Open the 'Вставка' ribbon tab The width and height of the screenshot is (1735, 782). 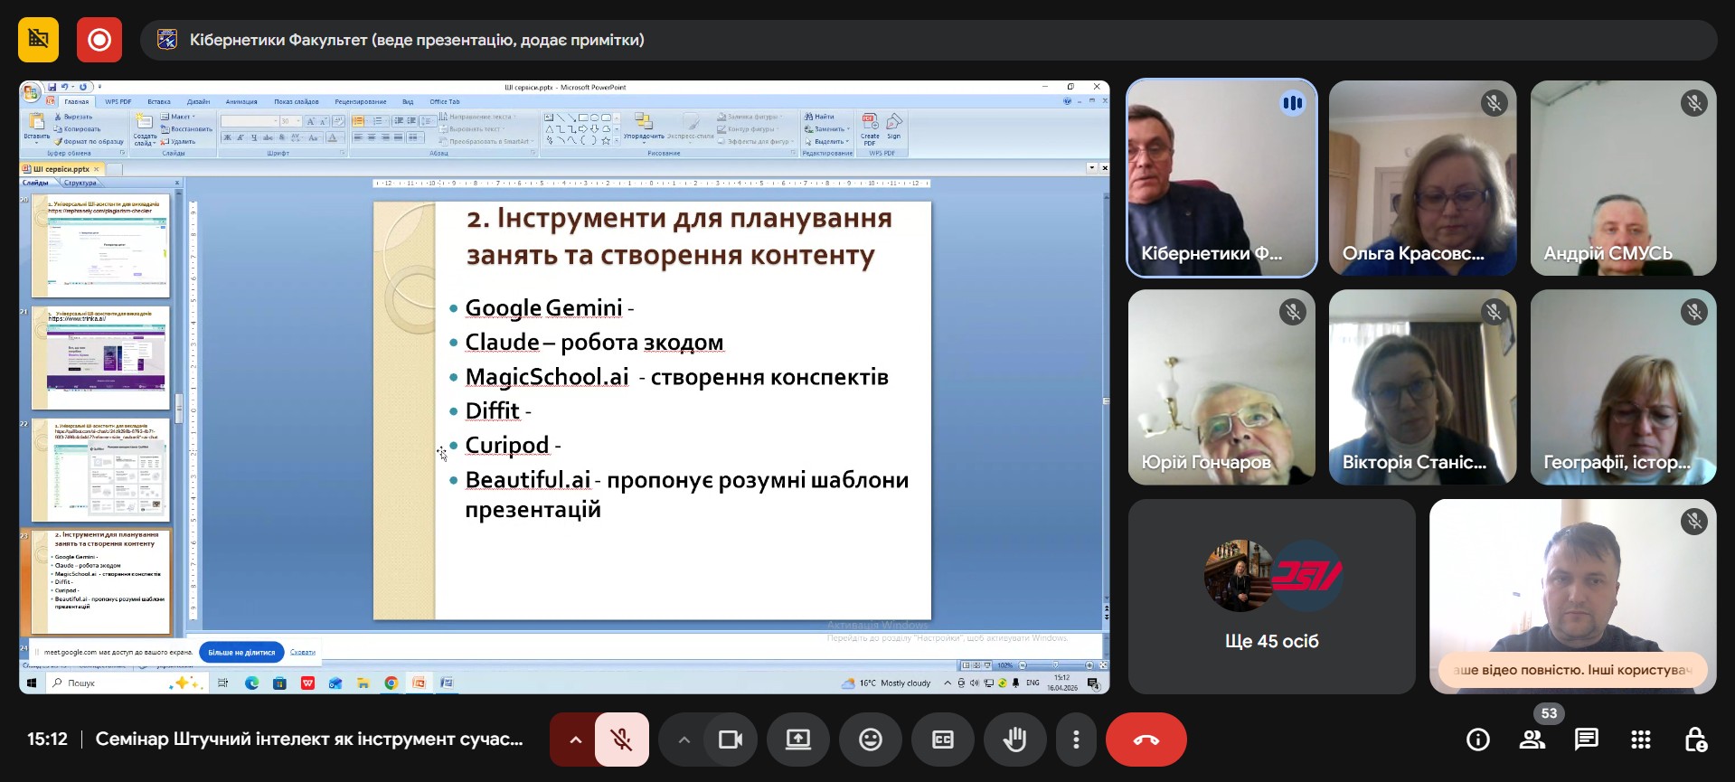(x=159, y=101)
